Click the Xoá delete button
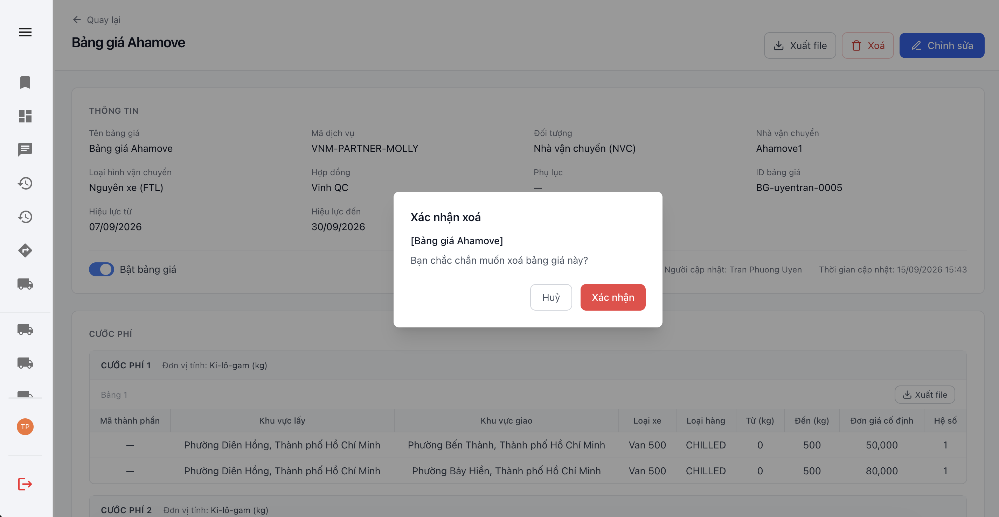This screenshot has width=999, height=517. [868, 45]
